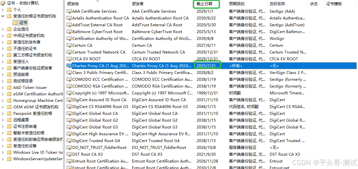358x169 pixels.
Task: Expand the 测试根目录 folder
Action: pos(3,81)
